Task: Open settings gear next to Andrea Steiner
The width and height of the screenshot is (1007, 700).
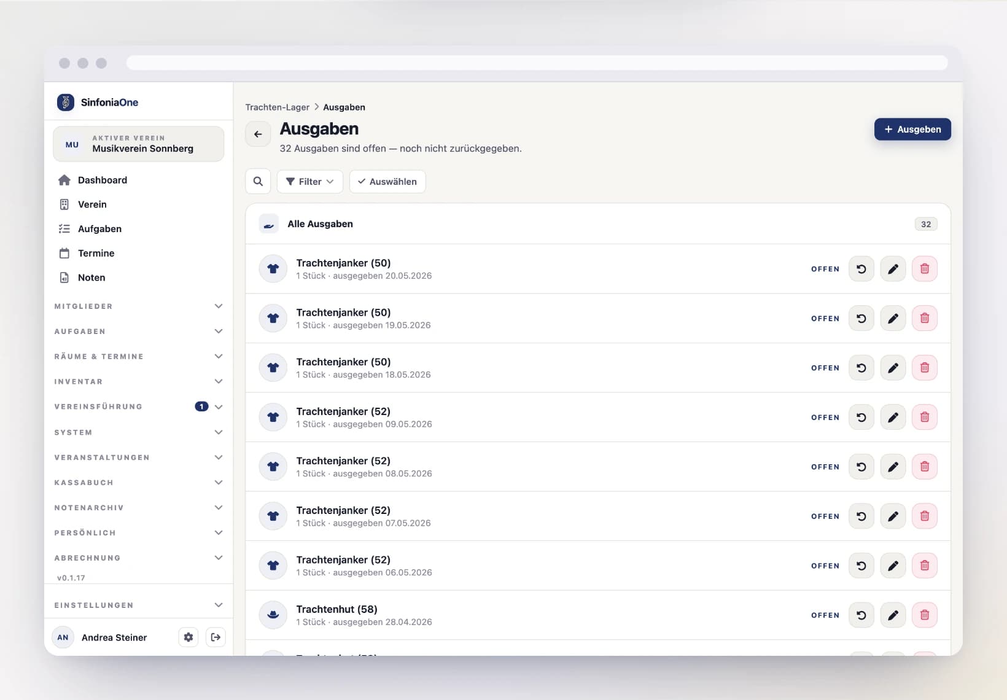Action: pyautogui.click(x=189, y=637)
